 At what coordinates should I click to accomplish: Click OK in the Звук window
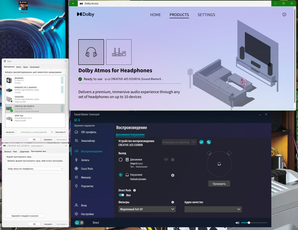pos(34,139)
